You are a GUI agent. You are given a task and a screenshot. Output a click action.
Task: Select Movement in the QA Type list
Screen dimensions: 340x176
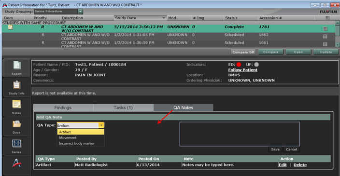point(81,138)
